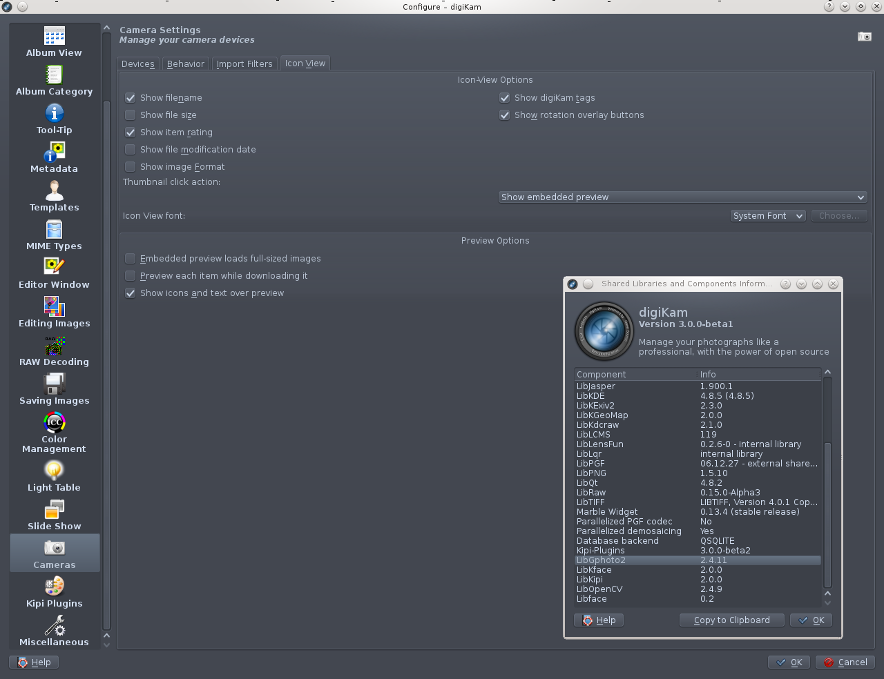Select the Editor Window configuration icon

(54, 273)
